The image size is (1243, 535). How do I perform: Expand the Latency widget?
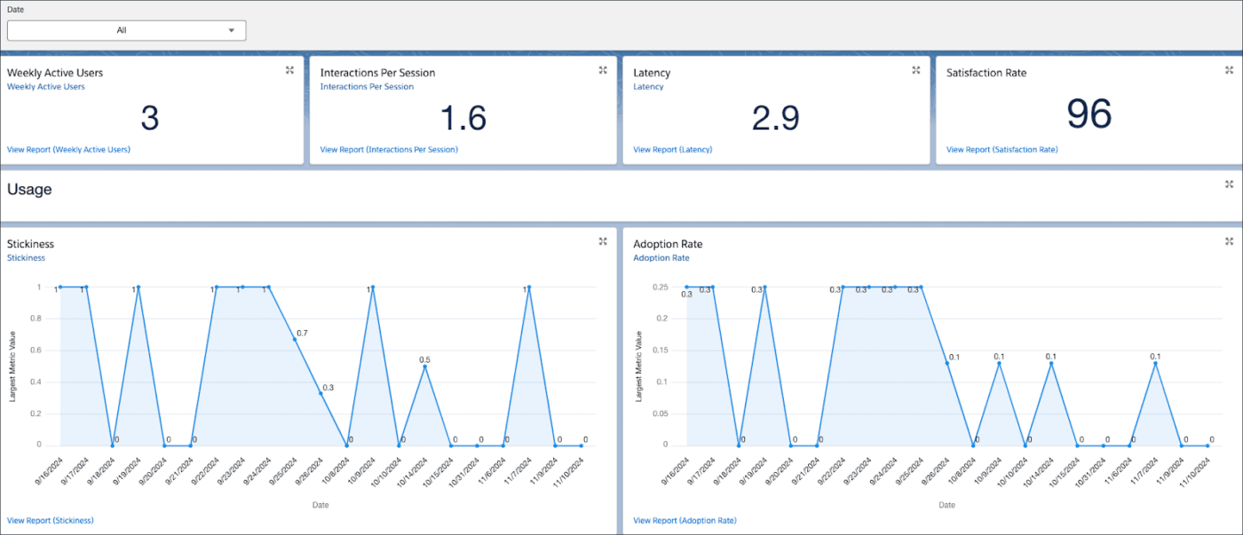click(916, 70)
